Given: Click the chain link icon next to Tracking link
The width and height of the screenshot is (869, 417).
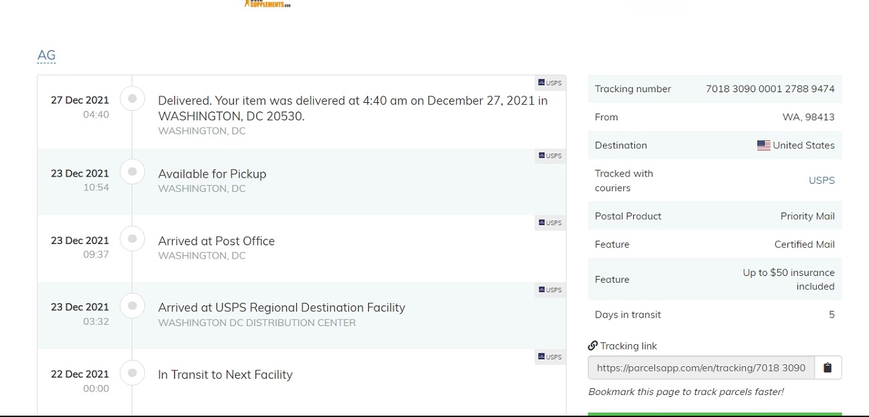Looking at the screenshot, I should pyautogui.click(x=593, y=345).
